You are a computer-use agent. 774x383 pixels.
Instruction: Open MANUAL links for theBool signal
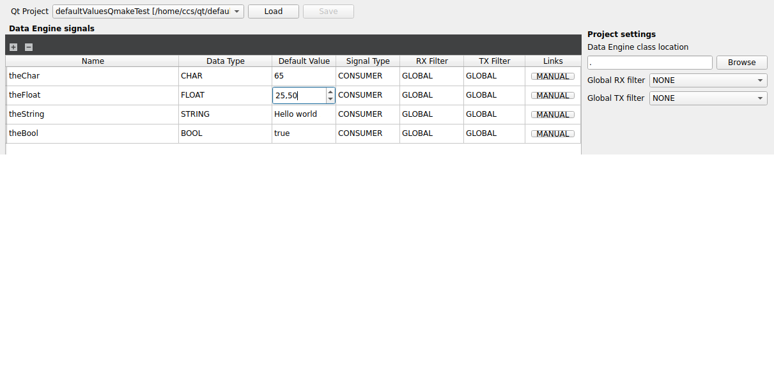(x=552, y=133)
